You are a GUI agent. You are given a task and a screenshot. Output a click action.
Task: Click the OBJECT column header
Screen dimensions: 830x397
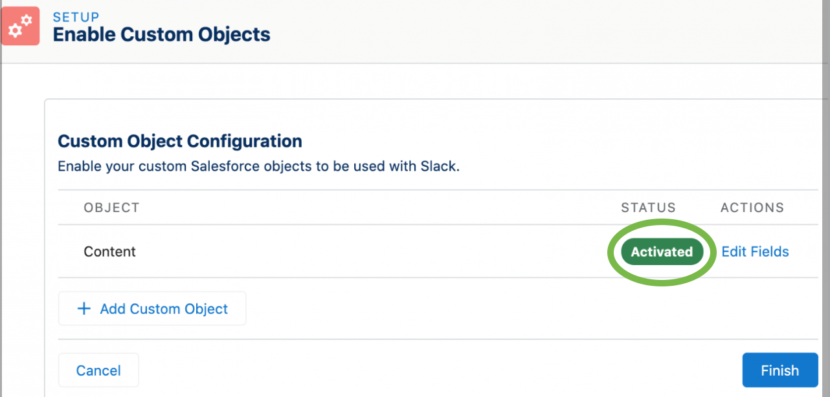(x=111, y=208)
